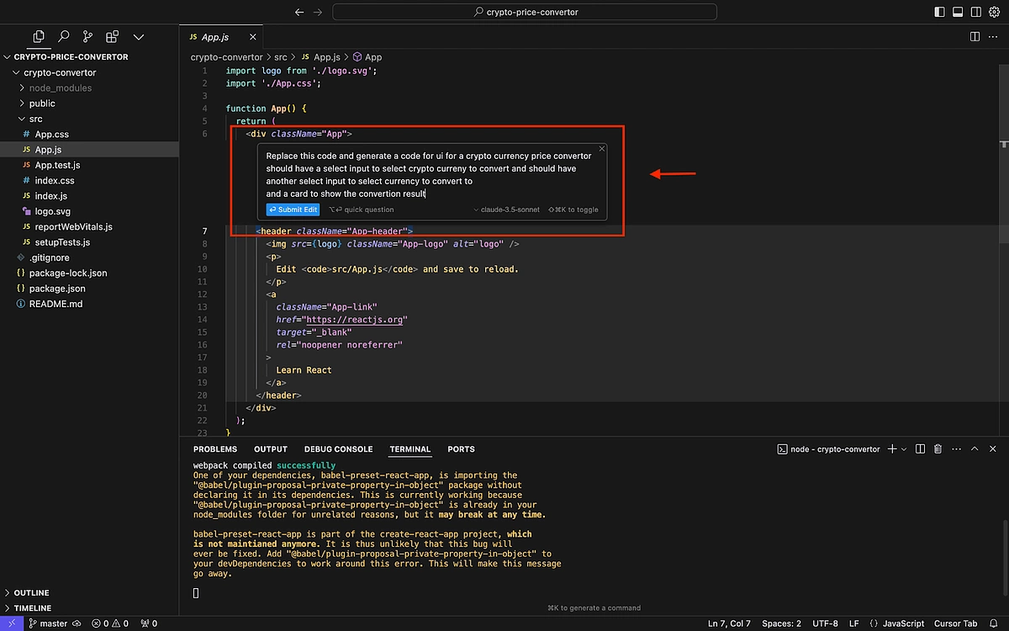The height and width of the screenshot is (631, 1009).
Task: Collapse the src folder
Action: tap(35, 119)
